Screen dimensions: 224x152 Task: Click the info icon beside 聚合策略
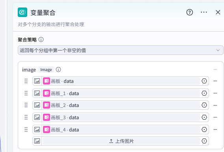[41, 39]
